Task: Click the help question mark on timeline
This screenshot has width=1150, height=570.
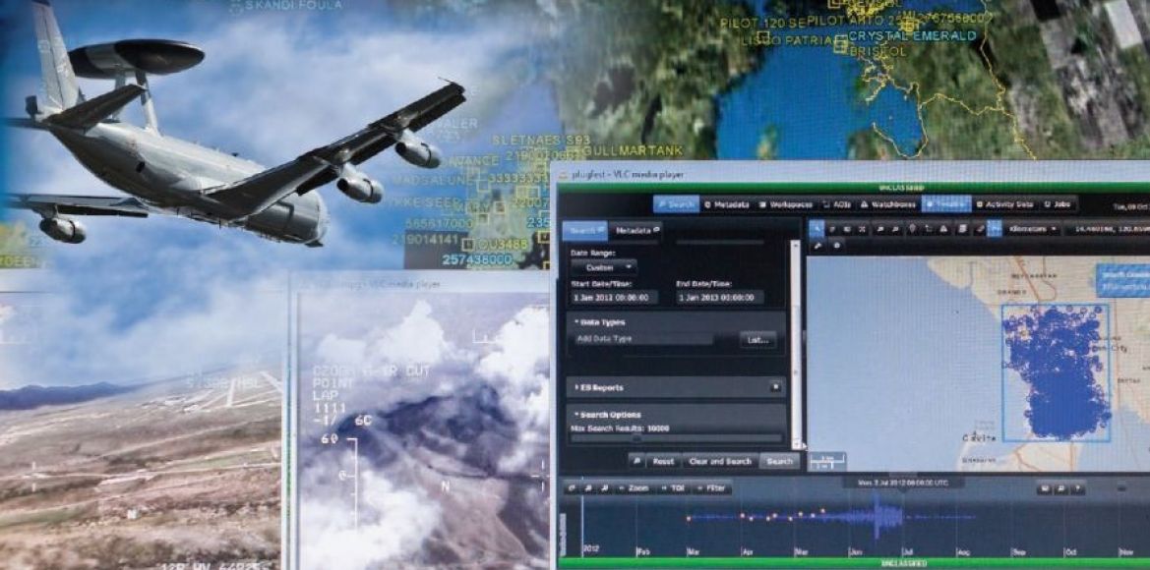Action: click(x=1080, y=487)
